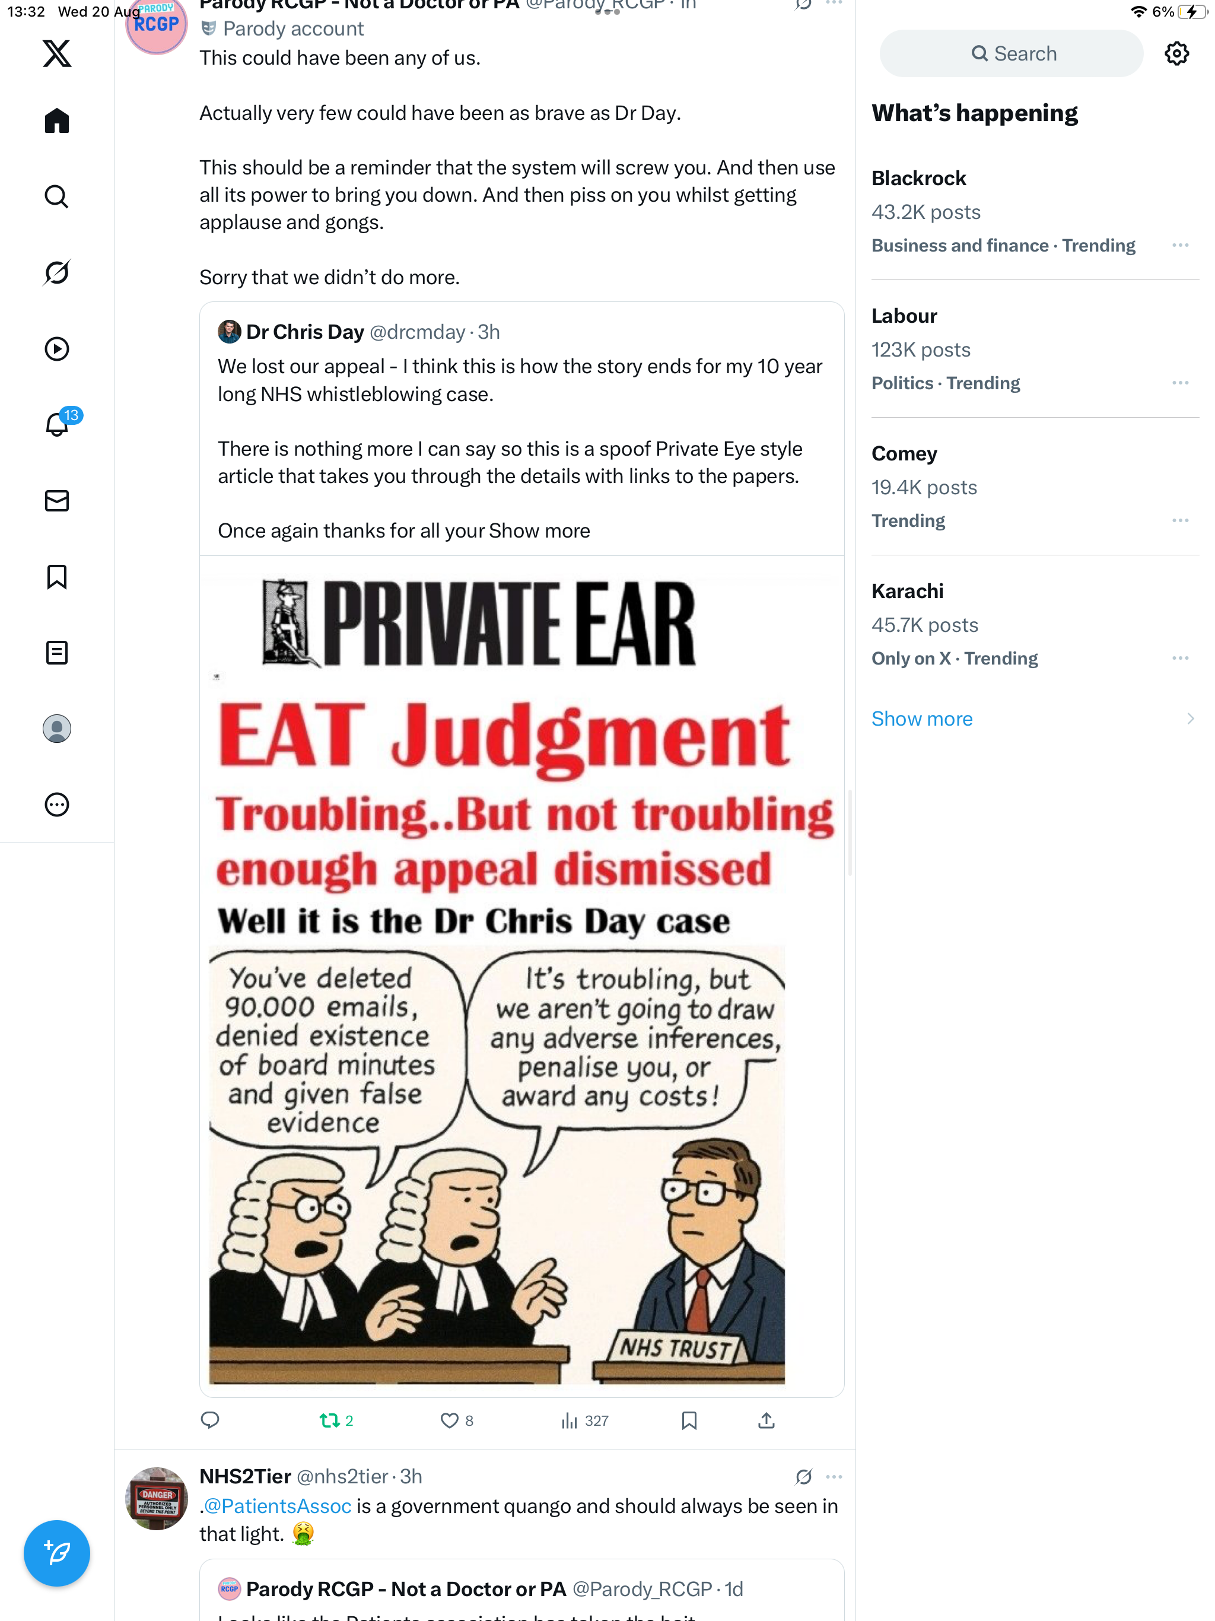Expand Show more trends chevron
This screenshot has height=1621, width=1215.
click(1190, 719)
